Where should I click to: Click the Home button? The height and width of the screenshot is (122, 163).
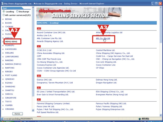click(18, 114)
